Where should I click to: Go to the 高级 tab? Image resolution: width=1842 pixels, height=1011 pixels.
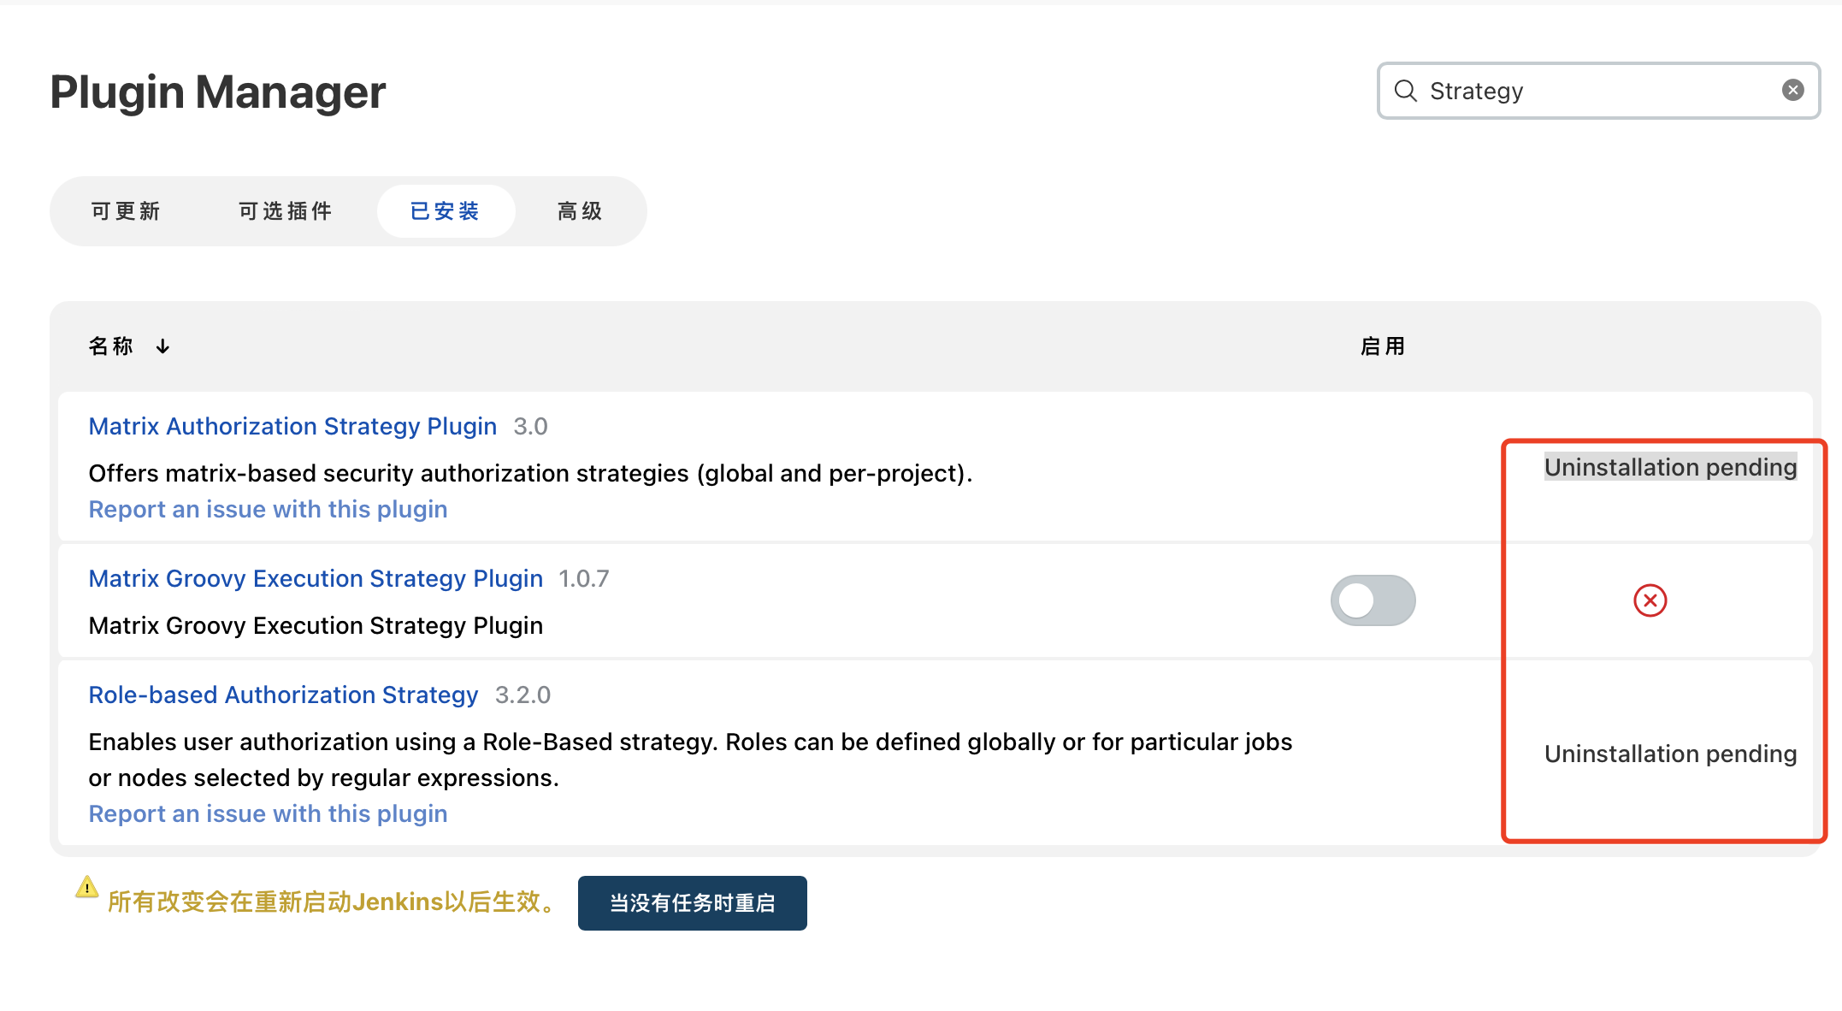click(580, 211)
